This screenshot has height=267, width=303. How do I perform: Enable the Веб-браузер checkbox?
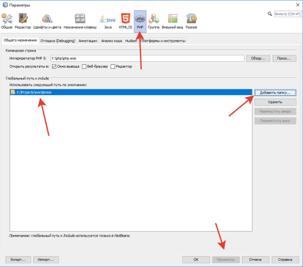coord(84,67)
